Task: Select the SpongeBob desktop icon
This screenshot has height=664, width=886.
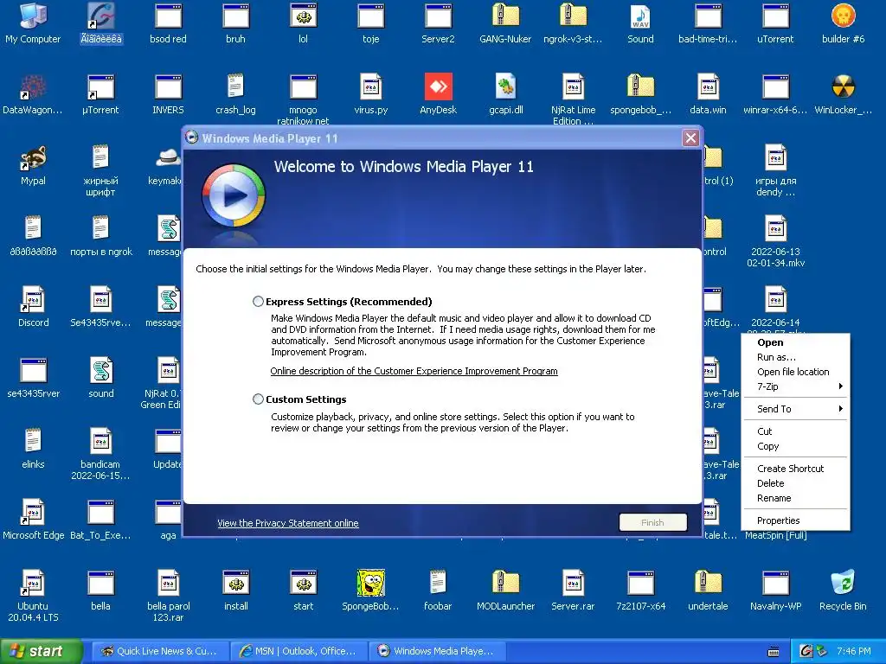Action: tap(370, 590)
